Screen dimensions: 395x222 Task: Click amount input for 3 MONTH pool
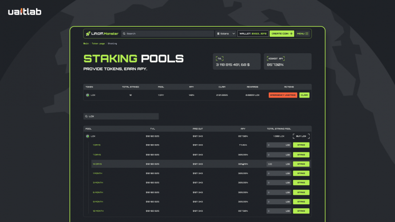pos(279,183)
